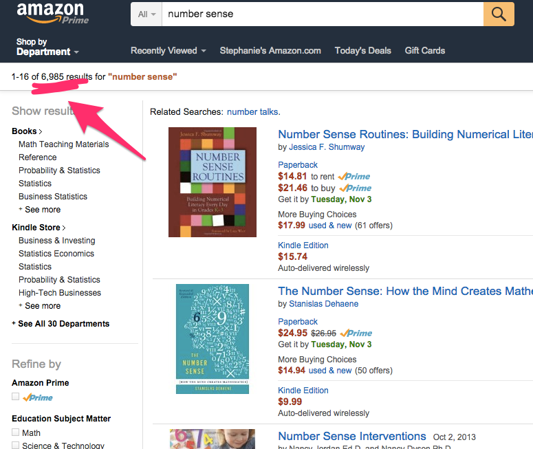The width and height of the screenshot is (533, 449).
Task: Open the related search 'number talks'
Action: pyautogui.click(x=252, y=111)
